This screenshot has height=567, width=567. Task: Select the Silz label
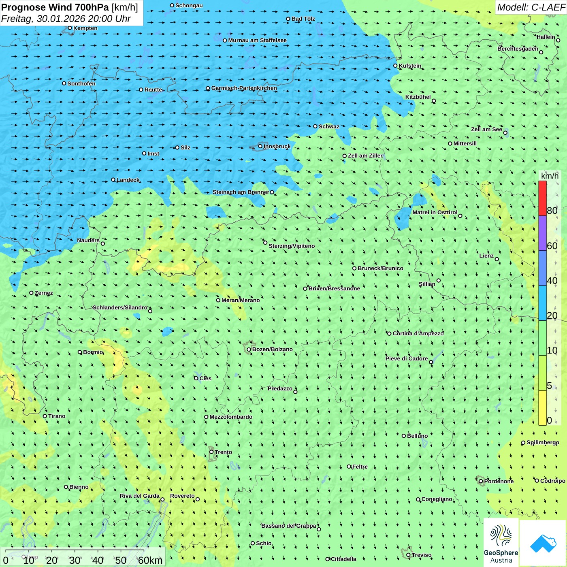(x=185, y=147)
